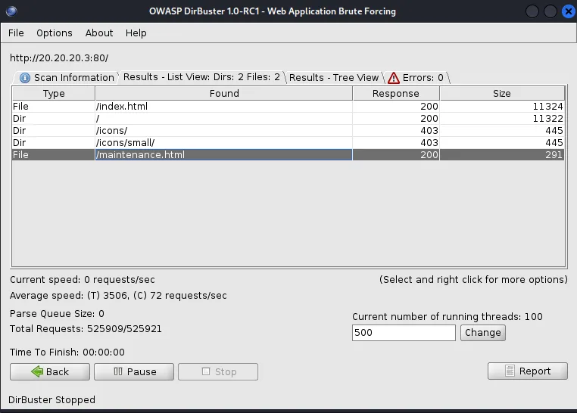The width and height of the screenshot is (577, 413).
Task: Click the red warning triangle icon on Errors tab
Action: click(x=394, y=78)
